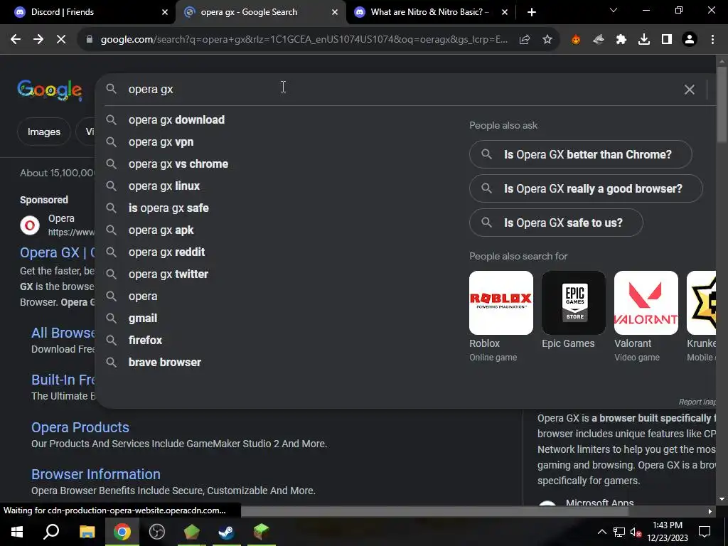The image size is (728, 546).
Task: Open the tab search chevron
Action: pos(614,10)
